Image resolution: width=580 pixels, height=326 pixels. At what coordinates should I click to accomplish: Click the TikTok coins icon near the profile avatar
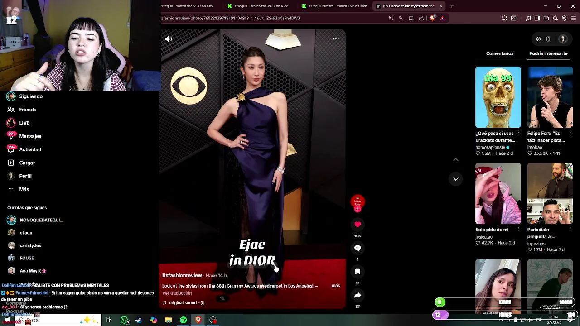coord(538,39)
